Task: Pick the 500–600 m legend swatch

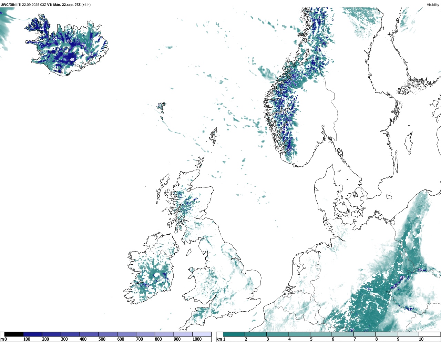Action: tap(108, 334)
